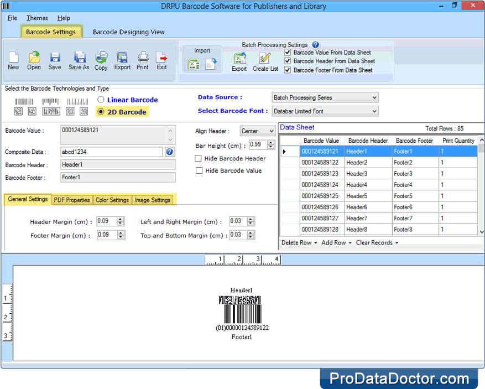485x389 pixels.
Task: Select row with barcode value 000124589125
Action: [379, 196]
